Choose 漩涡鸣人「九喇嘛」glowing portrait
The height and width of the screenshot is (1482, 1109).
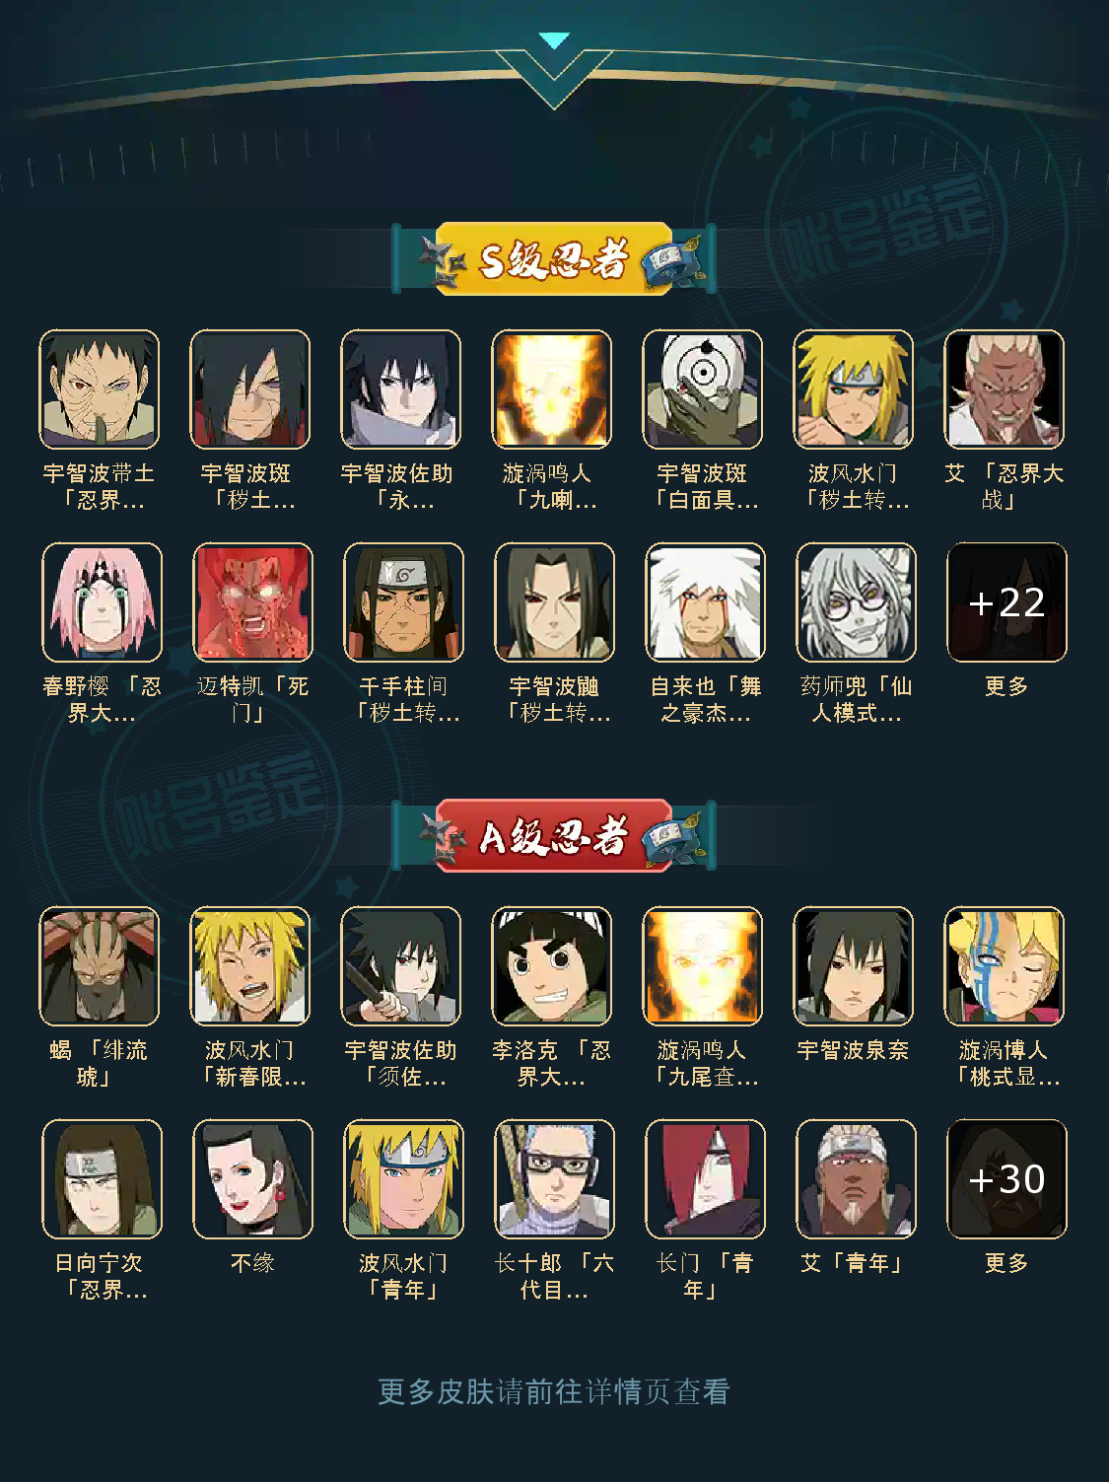point(551,389)
